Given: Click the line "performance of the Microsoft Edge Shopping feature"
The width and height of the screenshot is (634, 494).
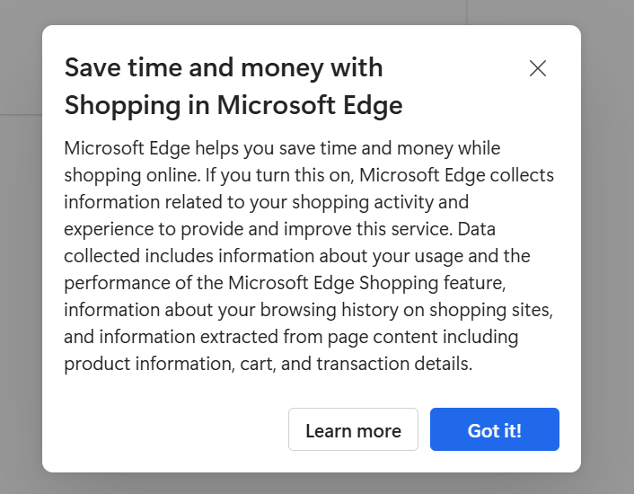Looking at the screenshot, I should point(285,283).
